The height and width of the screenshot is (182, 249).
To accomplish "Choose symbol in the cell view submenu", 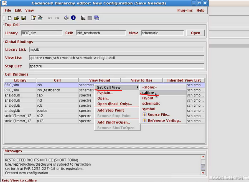I will pyautogui.click(x=163, y=109).
